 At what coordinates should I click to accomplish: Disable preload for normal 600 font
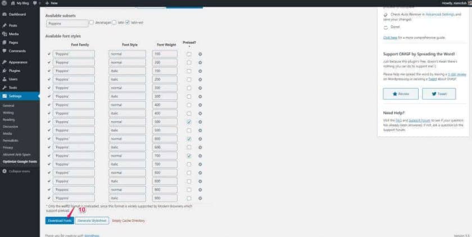coord(189,139)
